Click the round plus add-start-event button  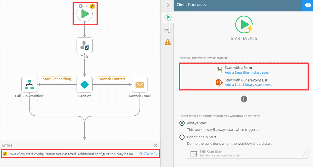coord(244,99)
